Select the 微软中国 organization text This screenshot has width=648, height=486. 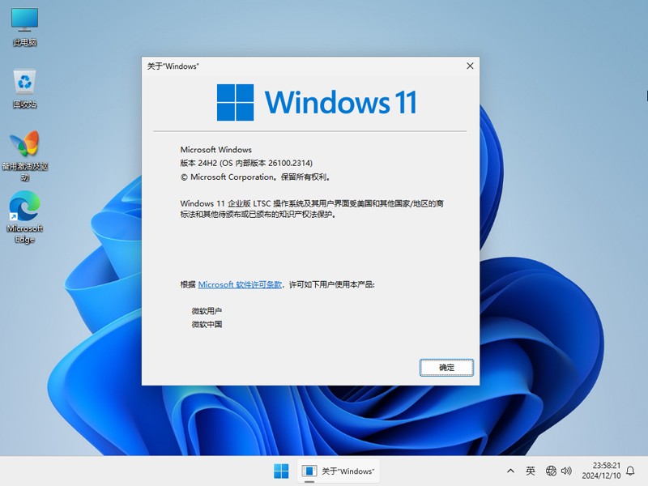click(x=207, y=324)
